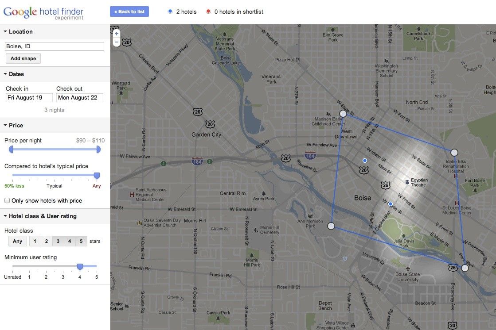Viewport: 496px width, 330px height.
Task: Click the blue hotel dot near Capitol Blvd
Action: click(391, 204)
